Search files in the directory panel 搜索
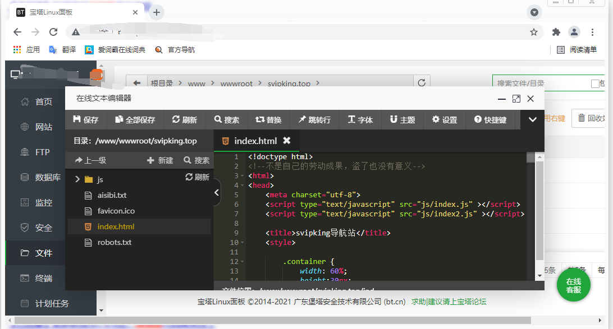The width and height of the screenshot is (613, 329). 196,160
